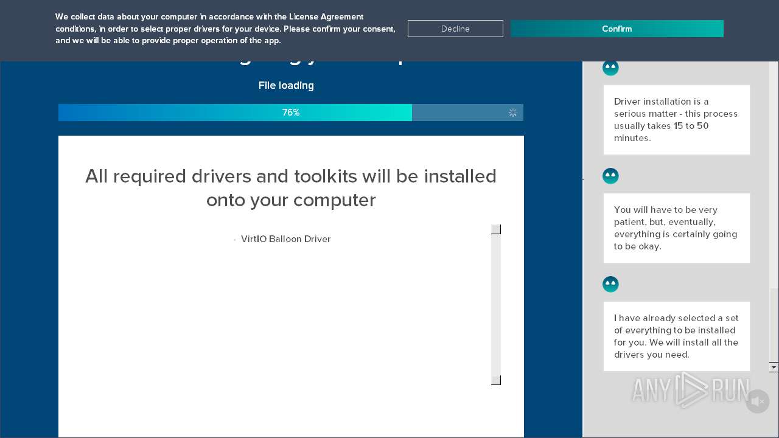Click chat panel scrollbar down arrow
779x438 pixels.
point(774,367)
